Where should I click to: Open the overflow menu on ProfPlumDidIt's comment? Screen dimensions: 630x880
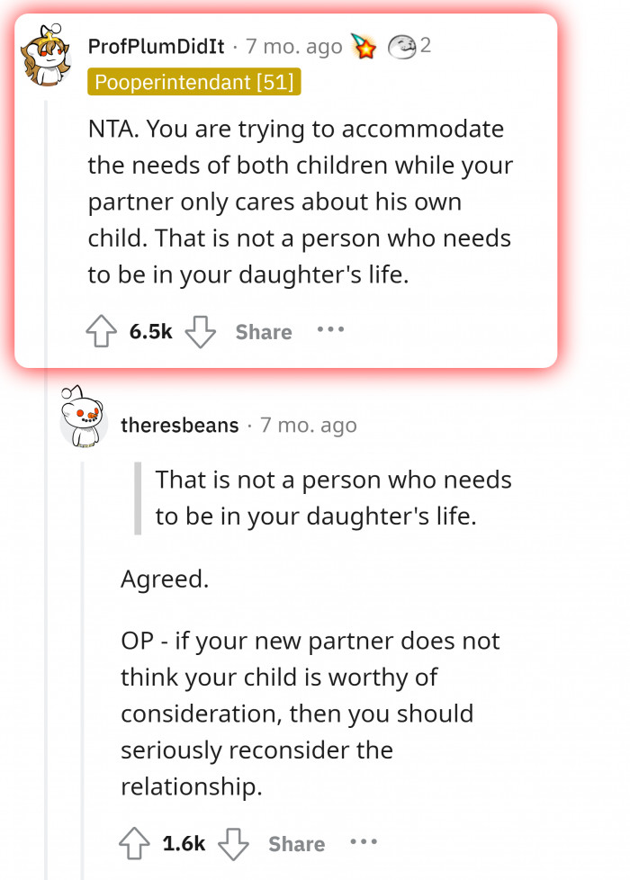tap(330, 331)
